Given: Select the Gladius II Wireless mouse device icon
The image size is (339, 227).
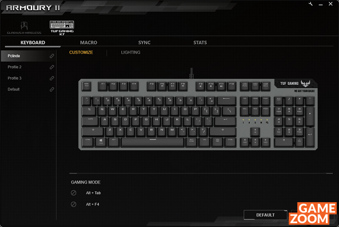Looking at the screenshot, I should click(24, 28).
